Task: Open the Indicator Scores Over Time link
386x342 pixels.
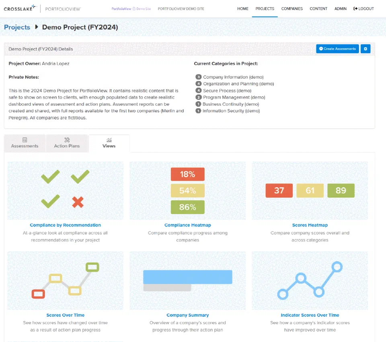Action: [310, 315]
